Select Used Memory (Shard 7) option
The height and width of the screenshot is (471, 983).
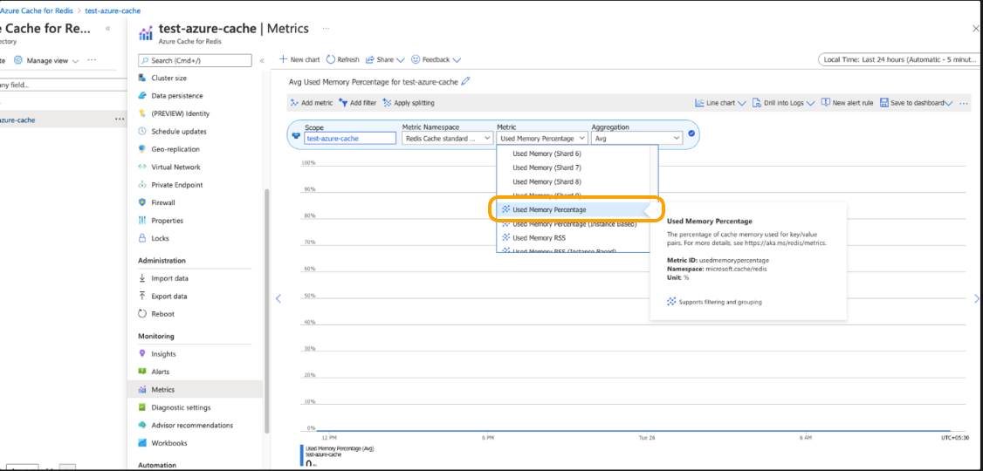point(546,167)
